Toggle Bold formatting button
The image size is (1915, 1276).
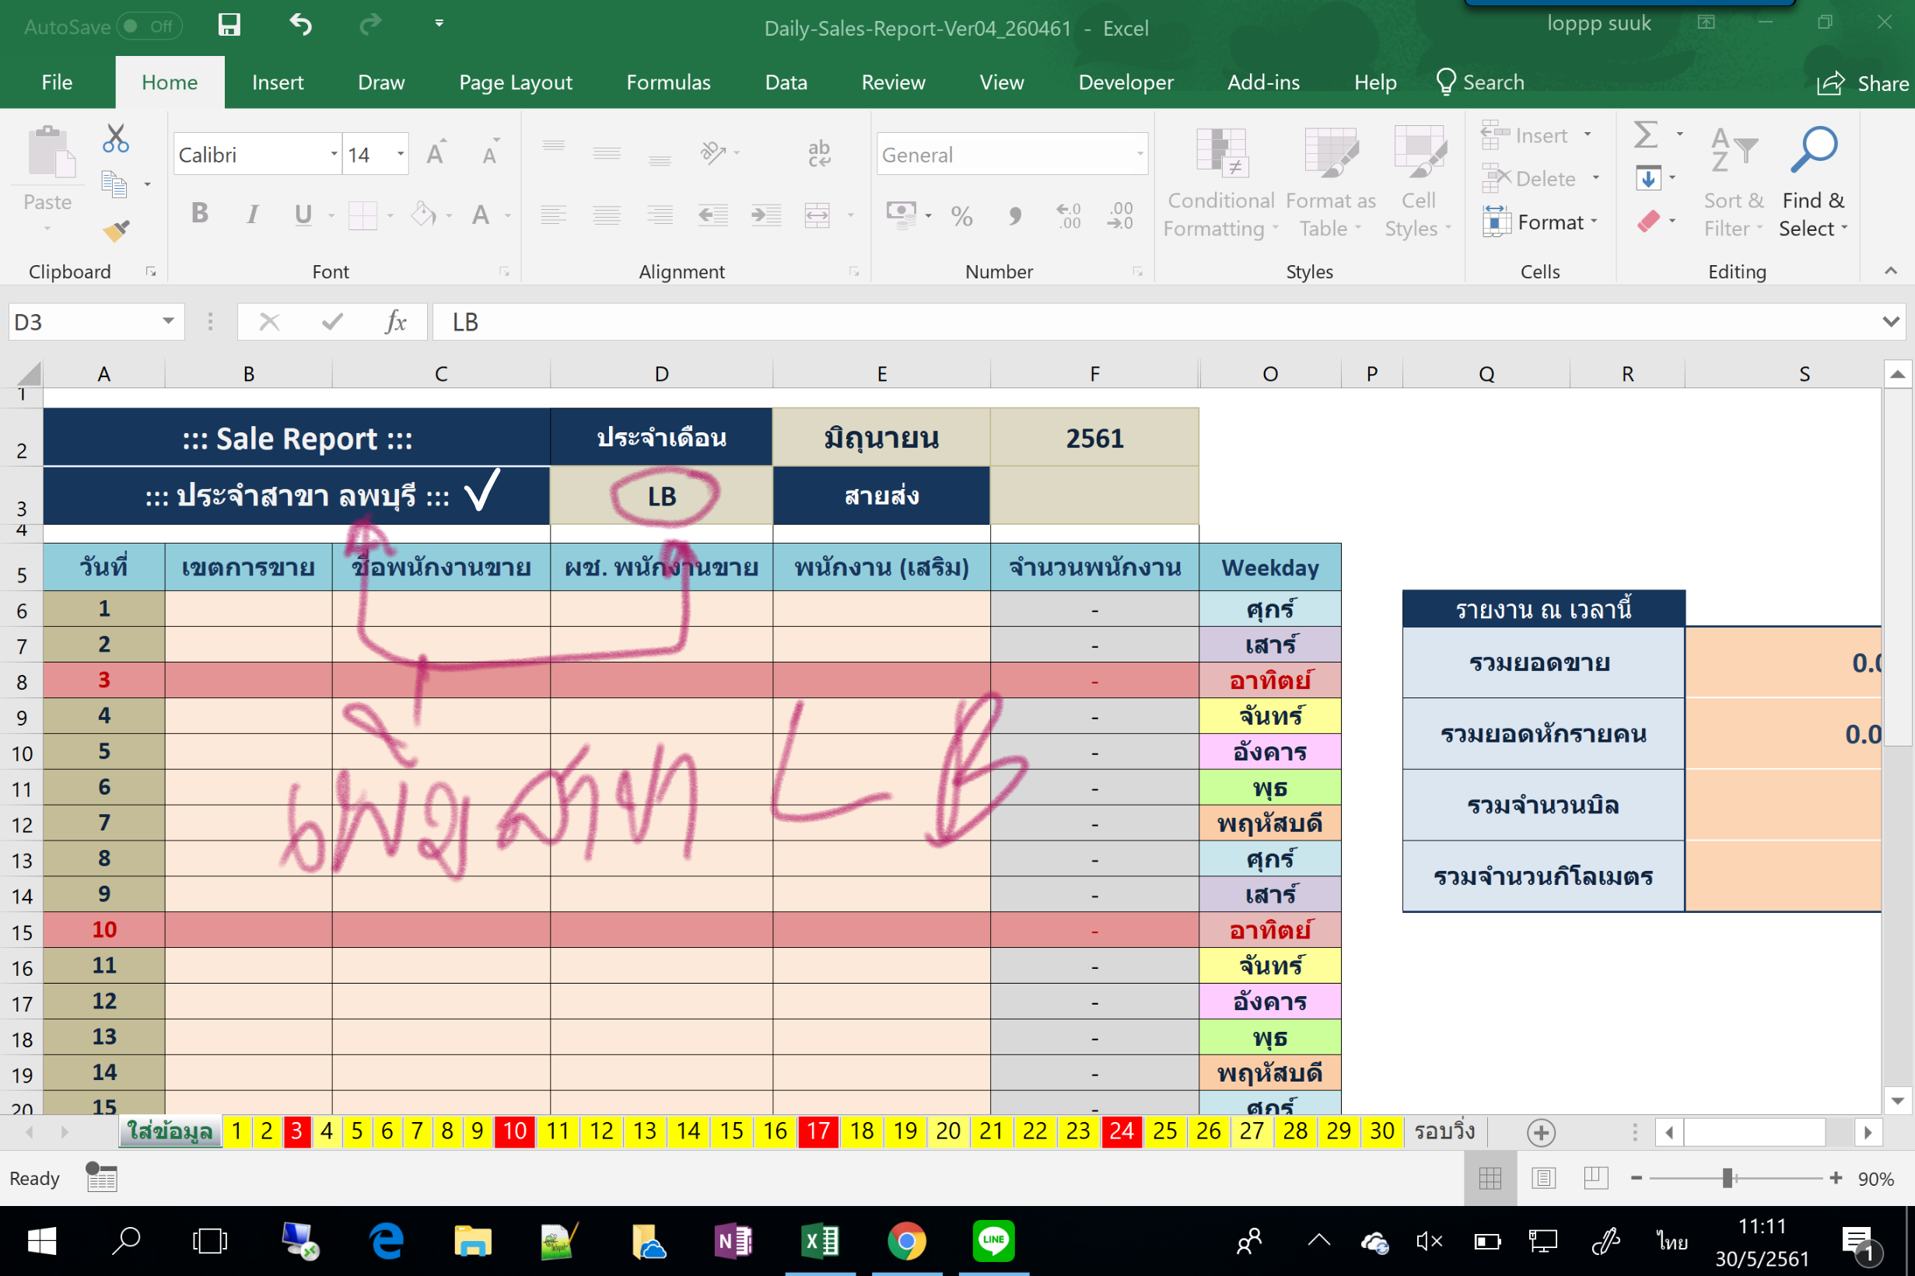click(x=199, y=214)
